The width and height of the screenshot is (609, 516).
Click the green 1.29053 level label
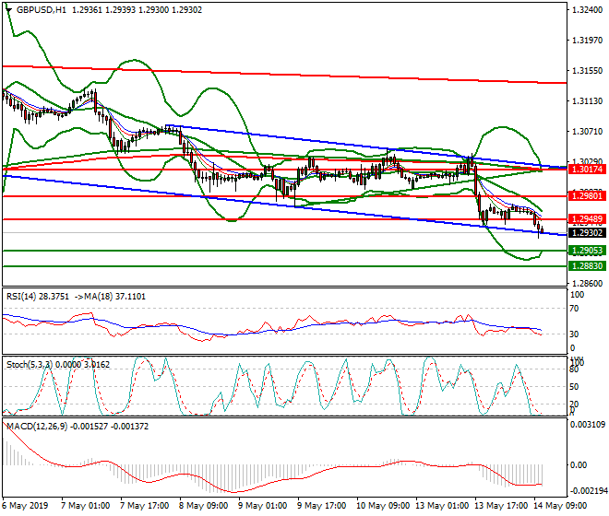(587, 251)
